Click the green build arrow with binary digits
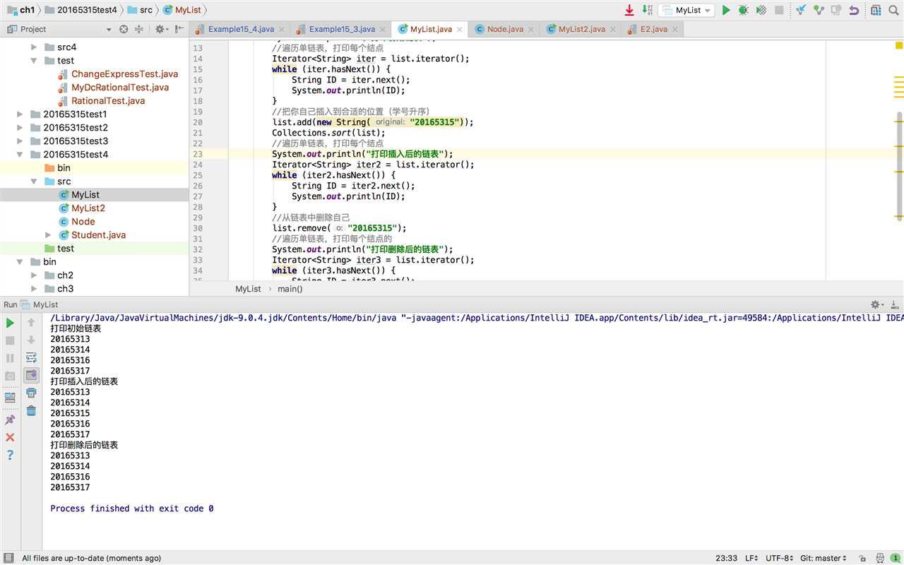904x565 pixels. coord(647,11)
